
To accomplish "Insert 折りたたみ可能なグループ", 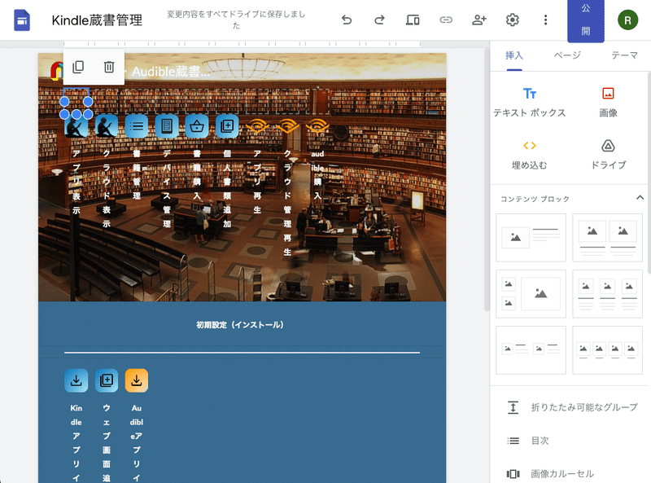I will [572, 407].
